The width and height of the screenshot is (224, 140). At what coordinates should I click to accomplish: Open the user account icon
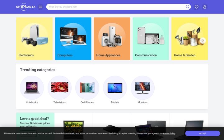tap(205, 7)
